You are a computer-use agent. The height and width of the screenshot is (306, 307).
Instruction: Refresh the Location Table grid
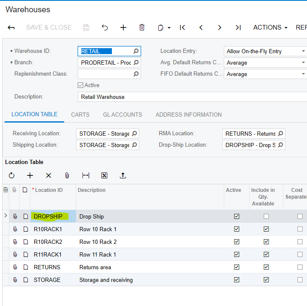[11, 175]
